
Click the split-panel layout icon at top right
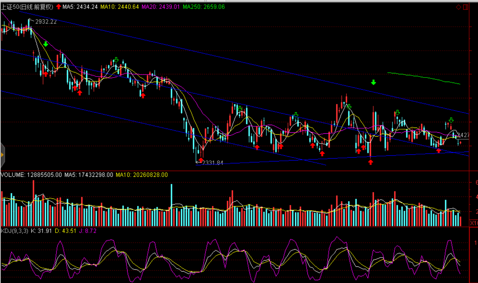[466, 7]
